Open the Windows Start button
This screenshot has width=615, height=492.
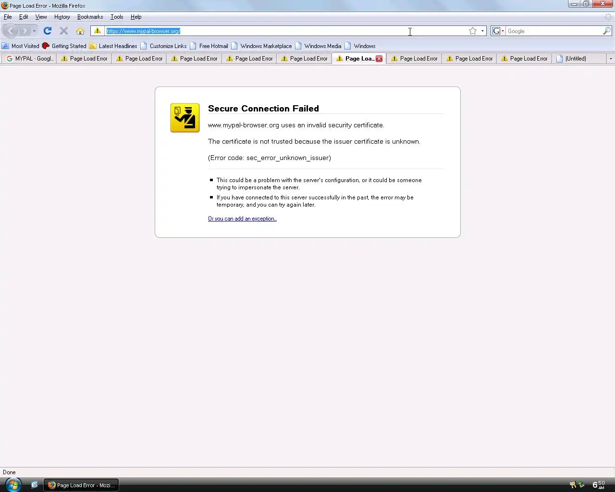(x=13, y=484)
